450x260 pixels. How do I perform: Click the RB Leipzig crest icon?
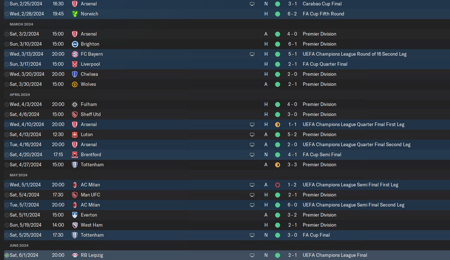[x=75, y=255]
